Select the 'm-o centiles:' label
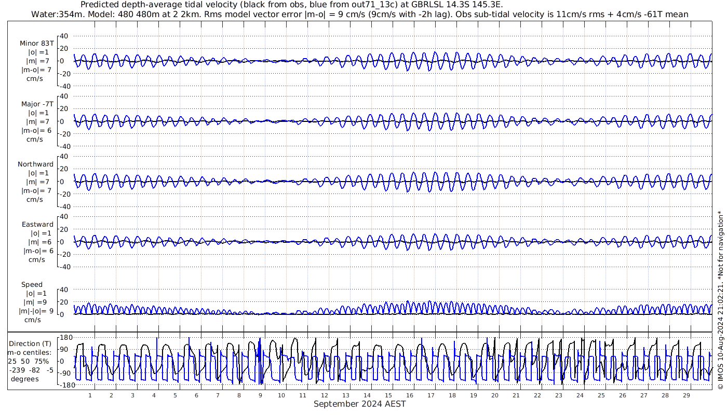The width and height of the screenshot is (727, 415). (x=29, y=352)
